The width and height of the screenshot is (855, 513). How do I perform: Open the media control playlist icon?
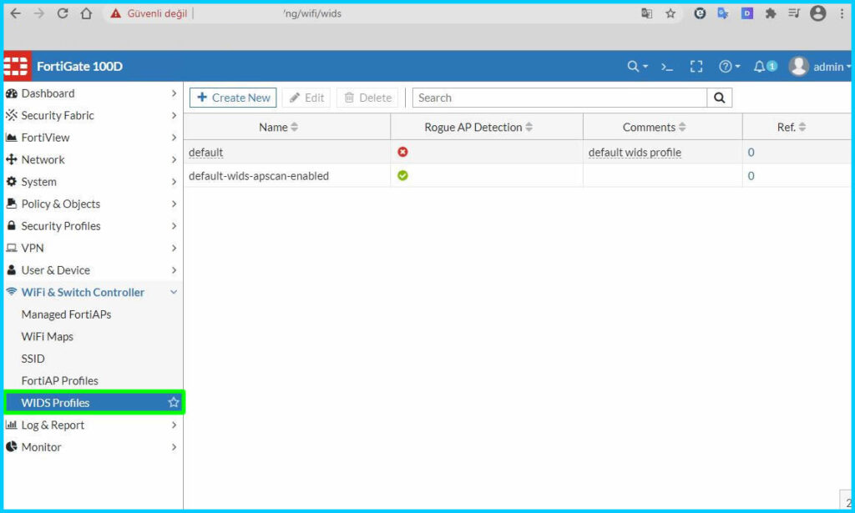(794, 13)
